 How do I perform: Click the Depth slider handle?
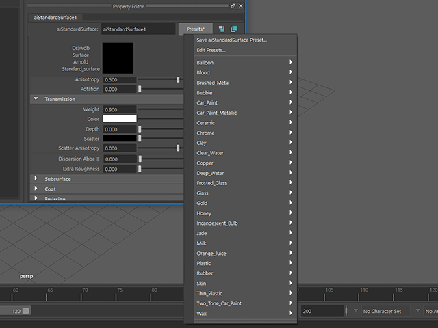140,129
